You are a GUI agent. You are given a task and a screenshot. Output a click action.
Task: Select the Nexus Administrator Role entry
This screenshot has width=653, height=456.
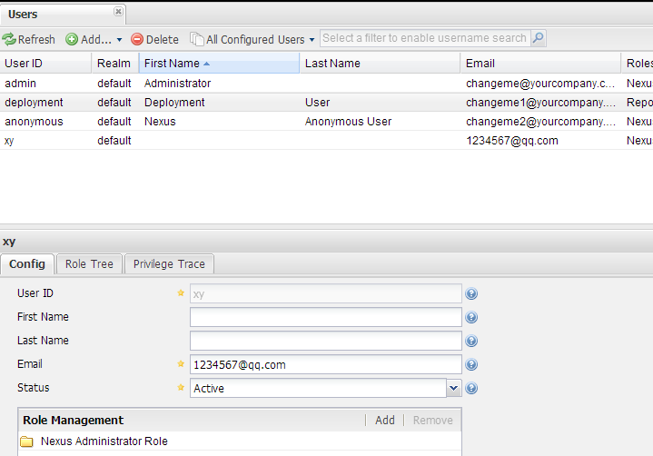click(x=240, y=441)
